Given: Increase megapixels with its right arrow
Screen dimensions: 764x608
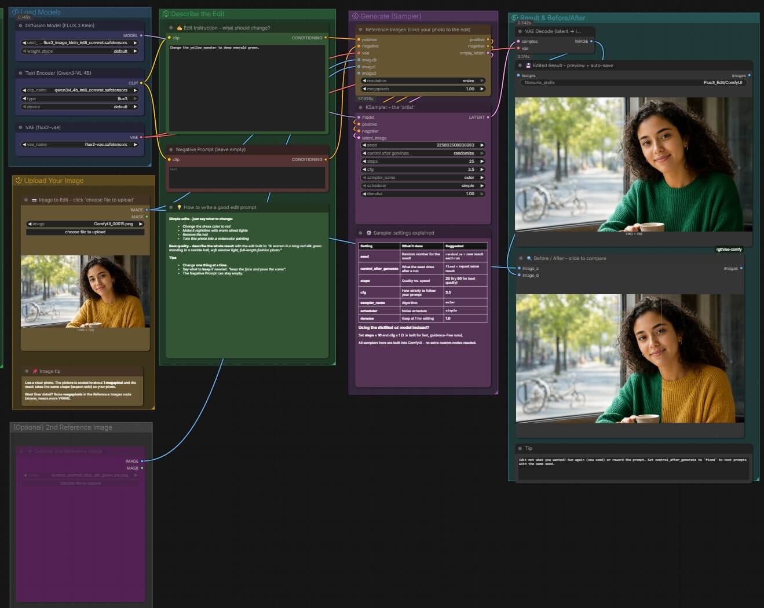Looking at the screenshot, I should pos(482,89).
